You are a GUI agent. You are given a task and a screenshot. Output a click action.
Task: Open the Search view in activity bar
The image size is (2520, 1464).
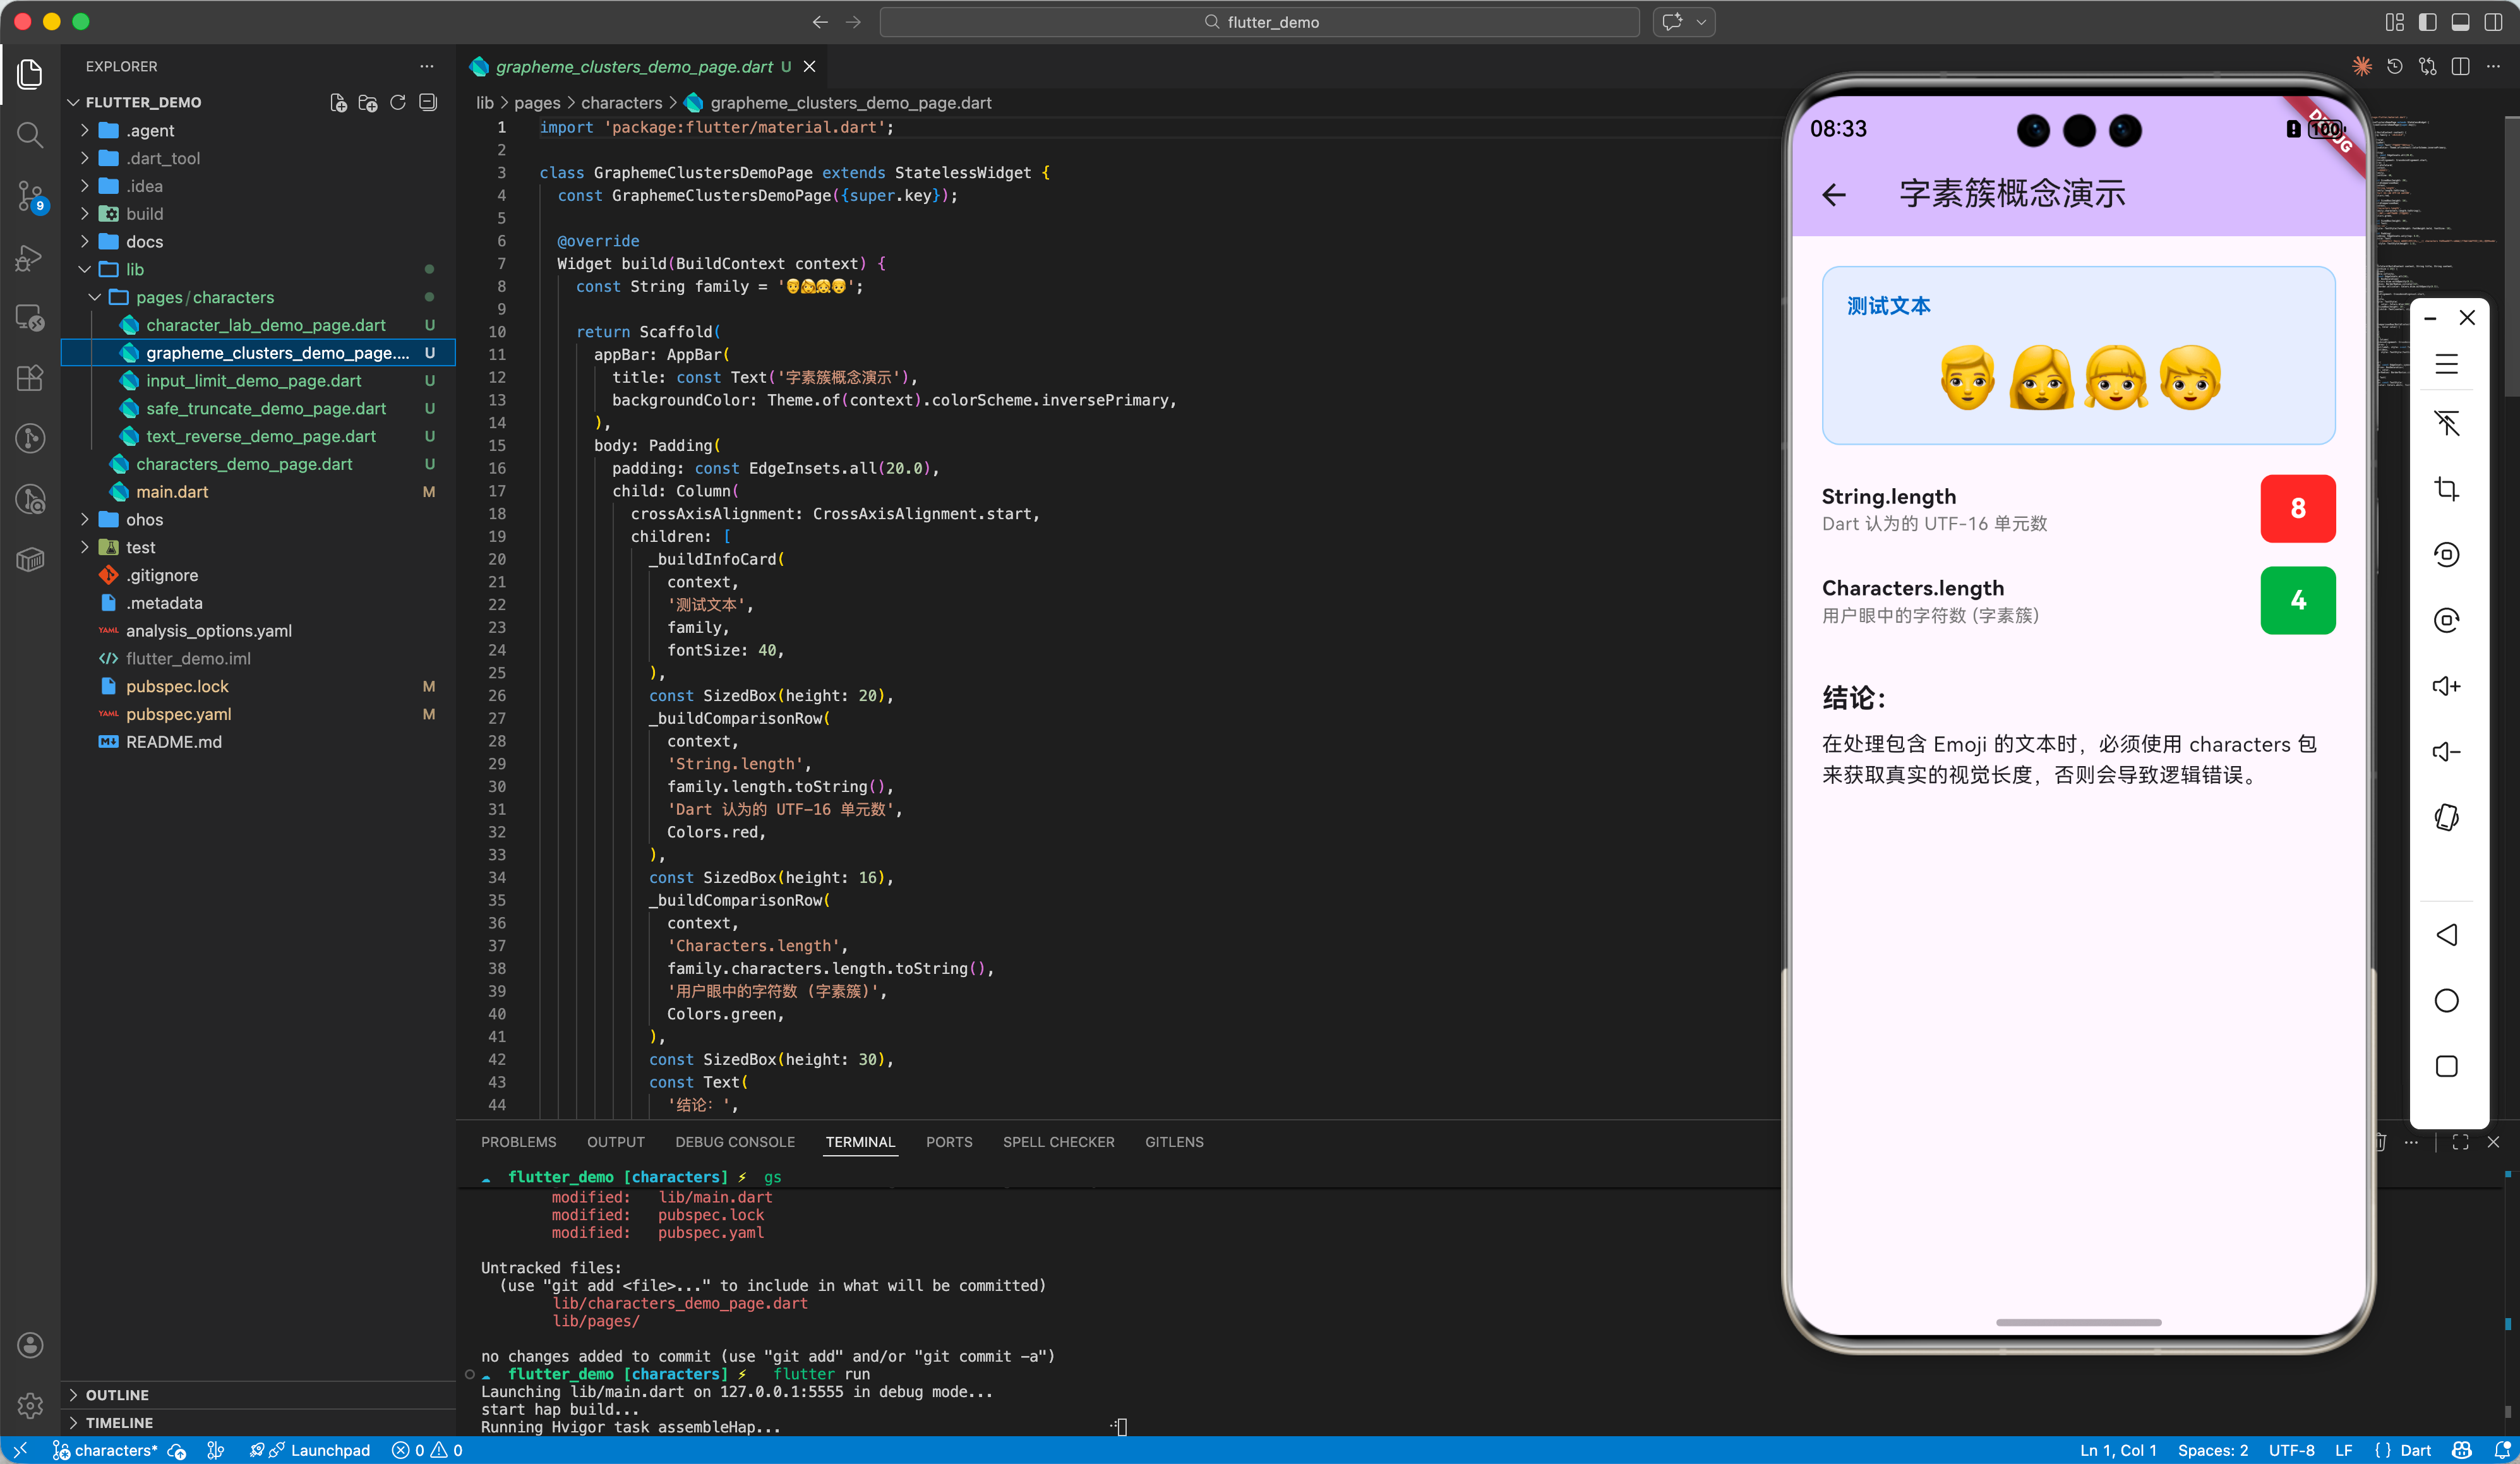point(30,135)
